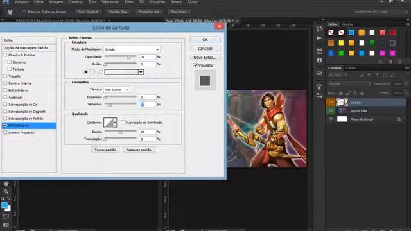Click padlock on Plano de Fundo layer
The width and height of the screenshot is (411, 231).
pyautogui.click(x=399, y=119)
